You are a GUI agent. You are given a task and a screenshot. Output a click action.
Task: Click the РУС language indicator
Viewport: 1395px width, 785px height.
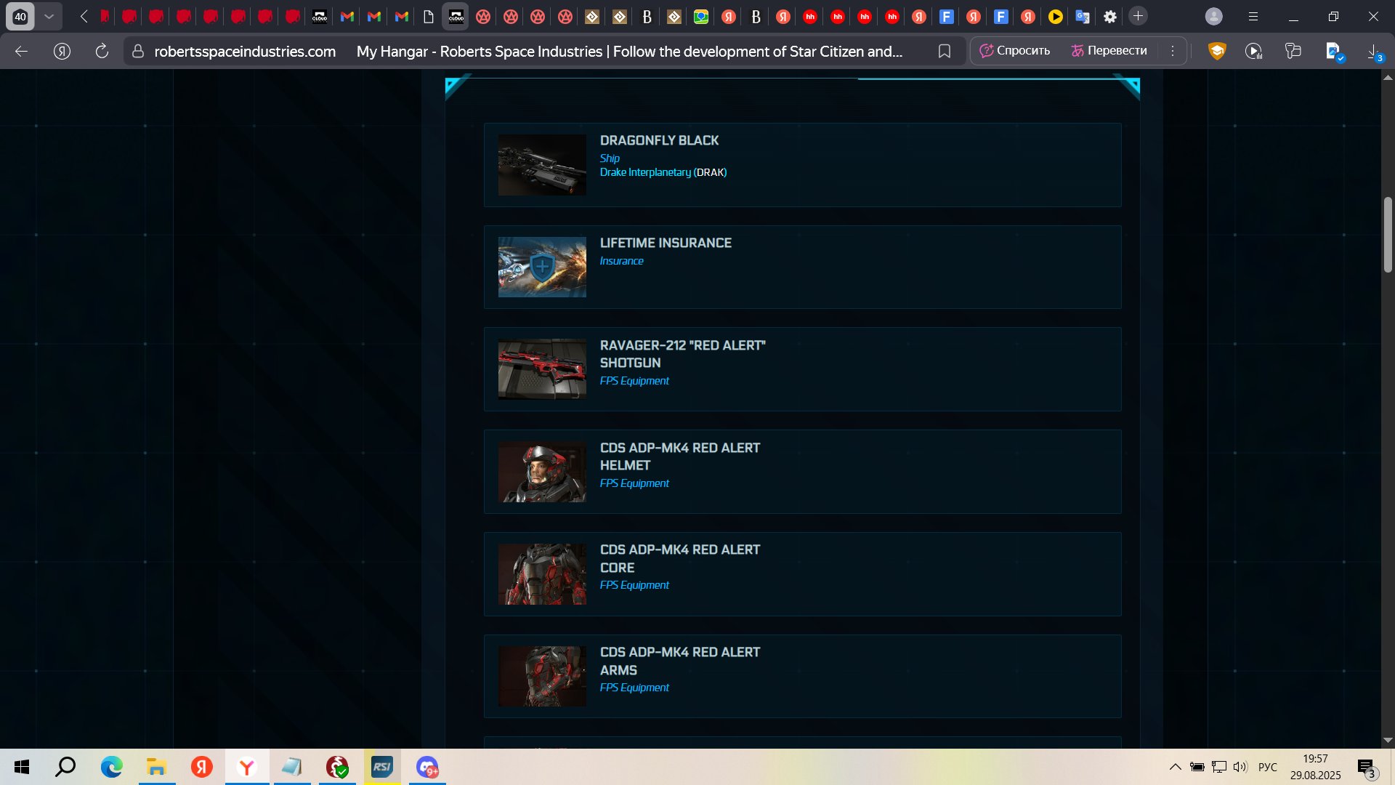coord(1267,767)
